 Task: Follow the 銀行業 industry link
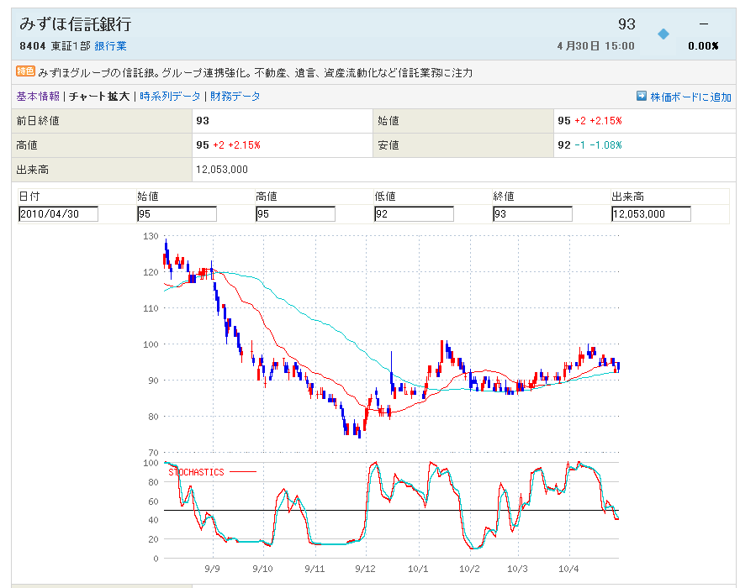[110, 45]
